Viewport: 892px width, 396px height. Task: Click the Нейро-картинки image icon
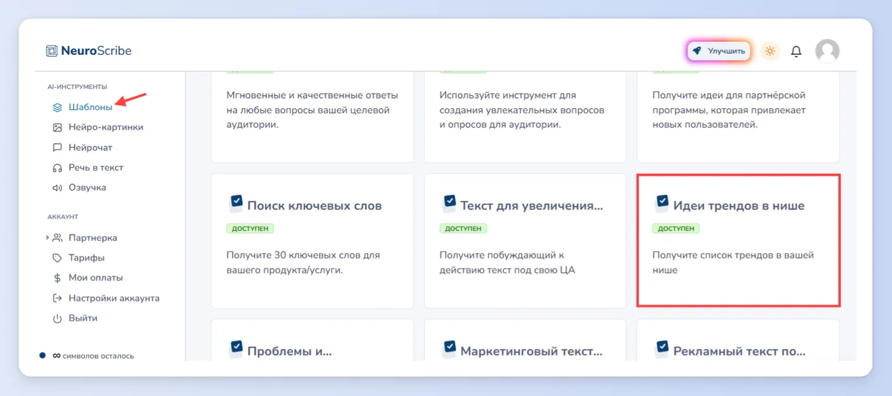coord(57,127)
